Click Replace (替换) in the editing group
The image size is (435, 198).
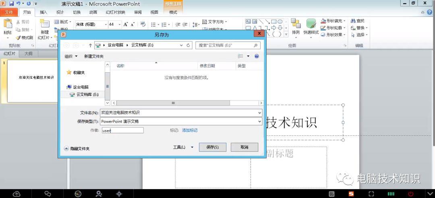[x=359, y=28]
